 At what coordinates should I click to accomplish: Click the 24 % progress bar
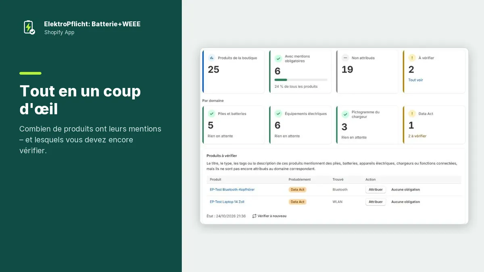click(301, 80)
